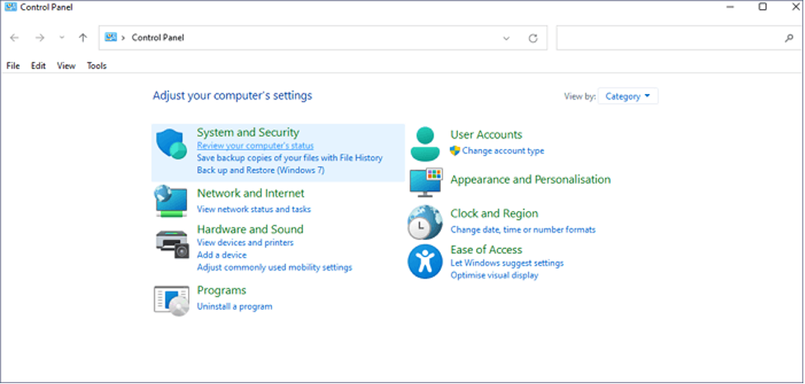805x384 pixels.
Task: Click the Add a device link
Action: [x=222, y=255]
